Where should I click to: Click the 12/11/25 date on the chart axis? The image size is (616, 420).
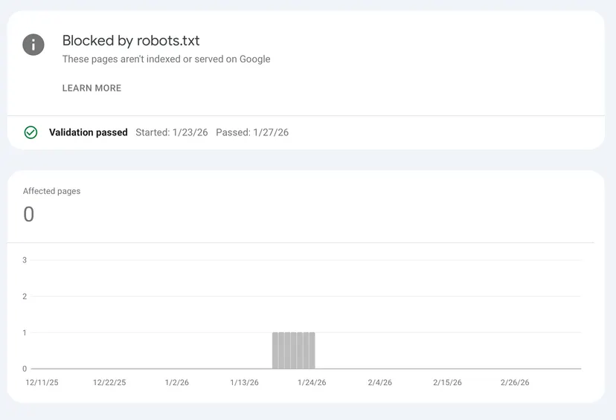tap(42, 383)
